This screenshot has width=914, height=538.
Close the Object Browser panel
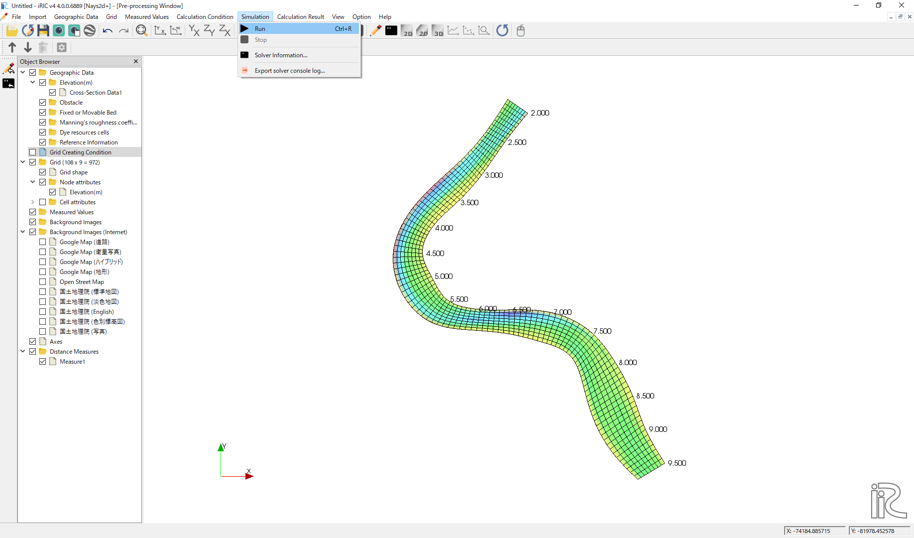coord(136,61)
